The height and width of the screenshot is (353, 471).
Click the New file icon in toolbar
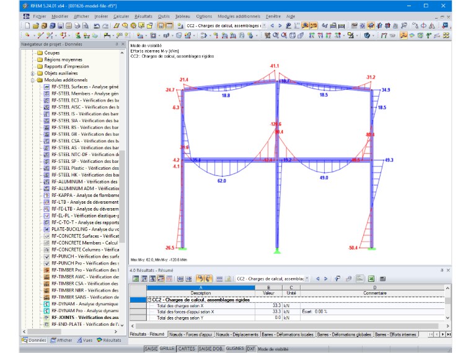click(x=27, y=26)
